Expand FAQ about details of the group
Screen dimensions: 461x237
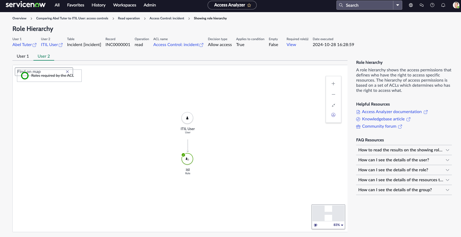404,190
